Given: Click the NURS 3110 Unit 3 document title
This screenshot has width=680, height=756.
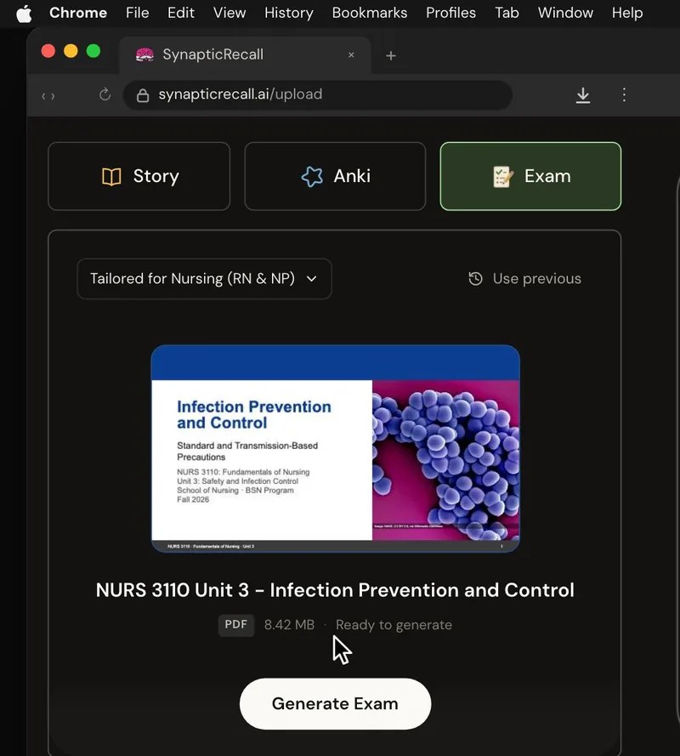Looking at the screenshot, I should pos(335,590).
